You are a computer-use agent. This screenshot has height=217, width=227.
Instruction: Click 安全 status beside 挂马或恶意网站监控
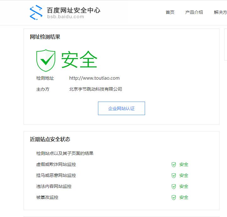[184, 176]
